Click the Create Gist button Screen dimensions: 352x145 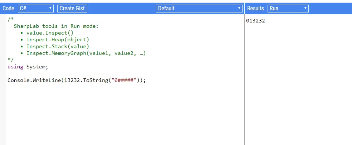(x=72, y=9)
